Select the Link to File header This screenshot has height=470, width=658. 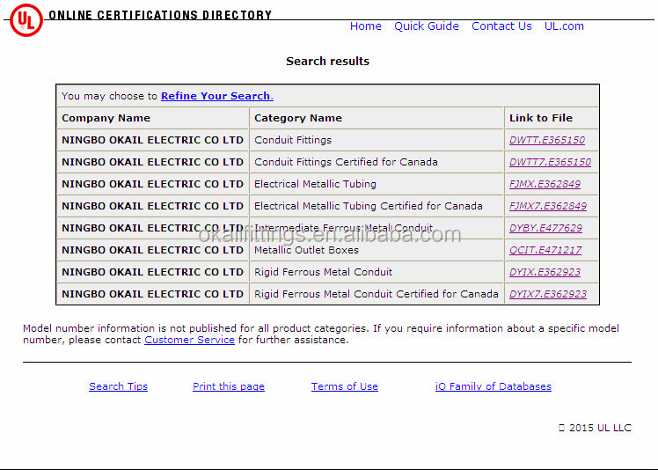552,118
